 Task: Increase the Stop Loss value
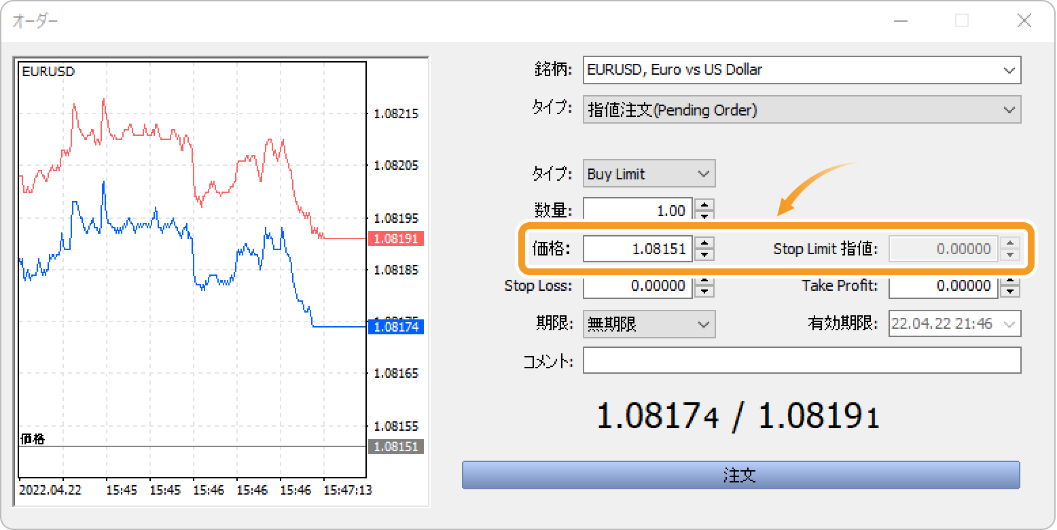(704, 280)
